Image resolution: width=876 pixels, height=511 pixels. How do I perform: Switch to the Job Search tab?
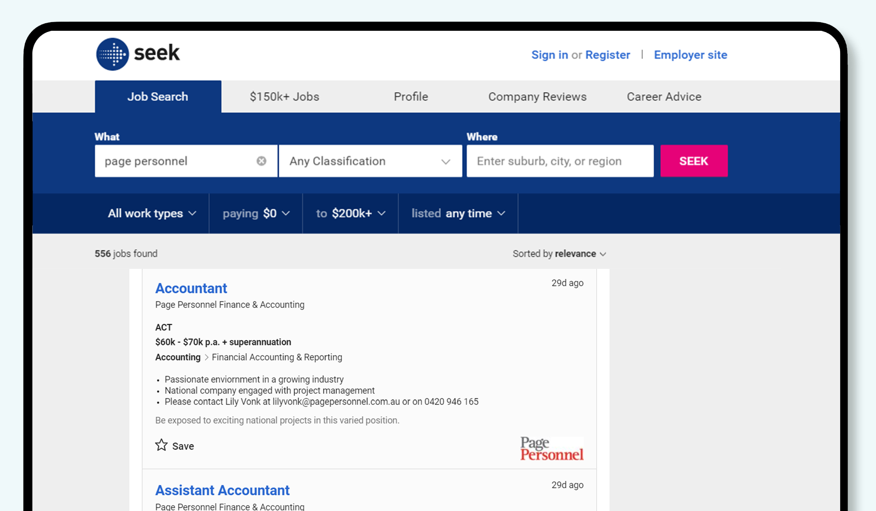(x=158, y=97)
